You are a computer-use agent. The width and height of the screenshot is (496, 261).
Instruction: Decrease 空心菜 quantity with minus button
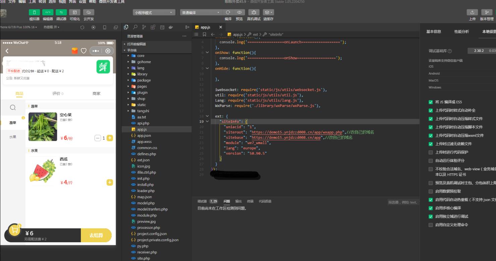(98, 138)
